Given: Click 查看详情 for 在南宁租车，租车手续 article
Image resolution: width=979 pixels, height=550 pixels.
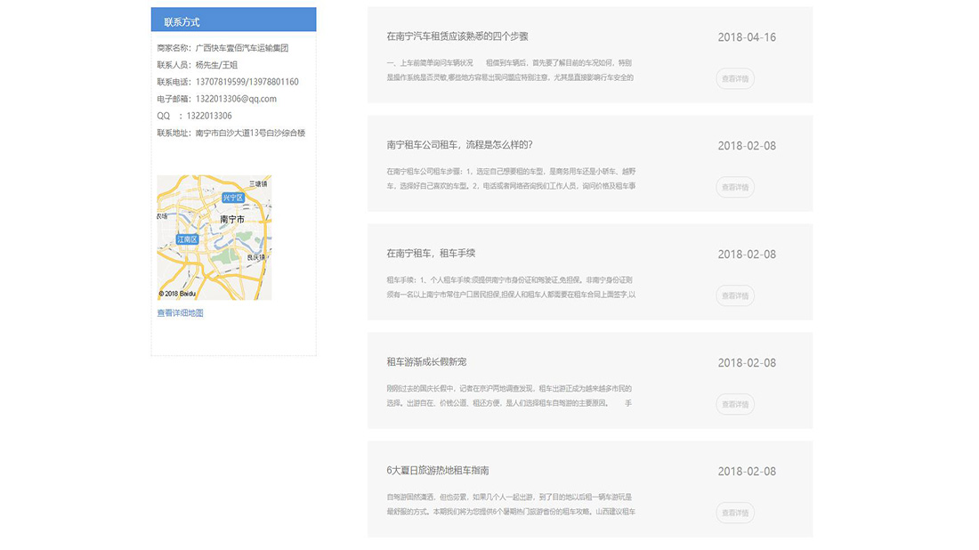Looking at the screenshot, I should pyautogui.click(x=735, y=296).
